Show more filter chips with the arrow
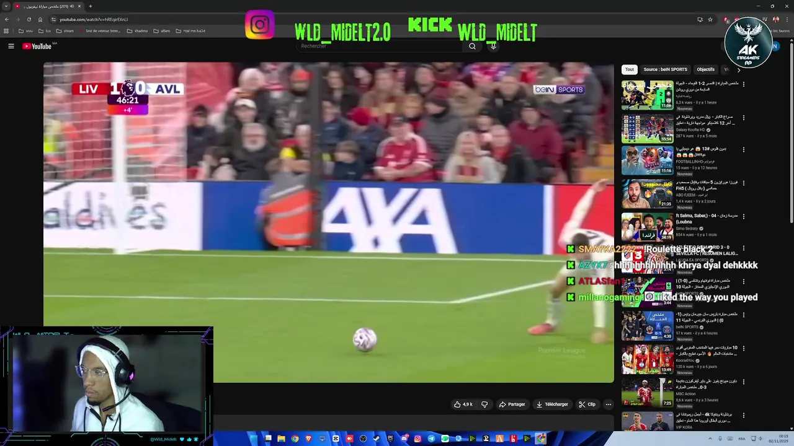The height and width of the screenshot is (446, 794). click(x=738, y=69)
